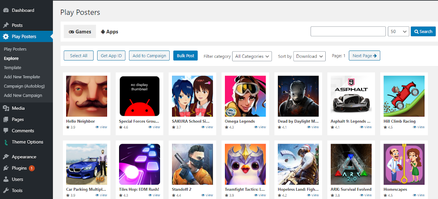This screenshot has width=438, height=199.
Task: Open the results count dropdown showing 50
Action: tap(398, 31)
